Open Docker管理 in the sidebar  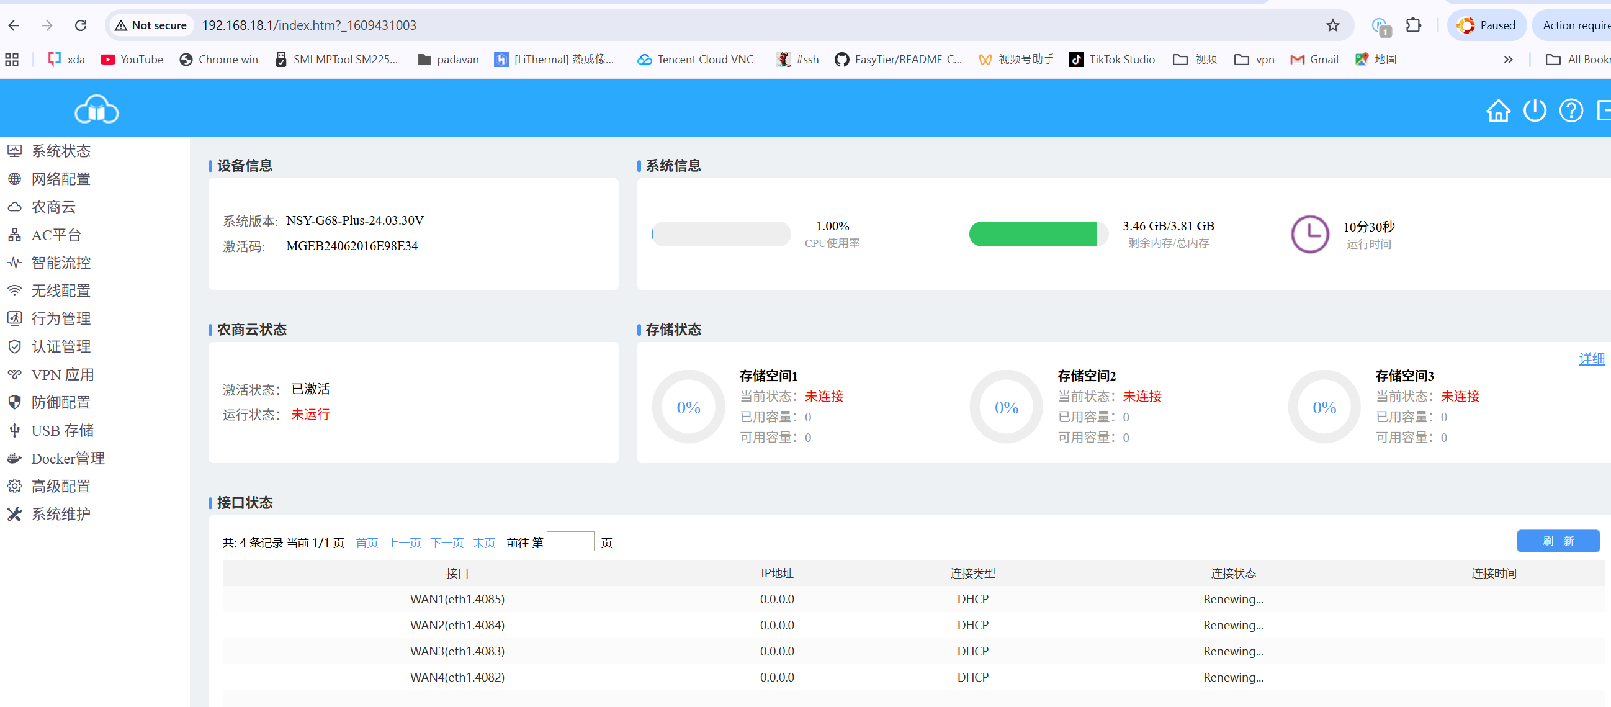pos(68,459)
